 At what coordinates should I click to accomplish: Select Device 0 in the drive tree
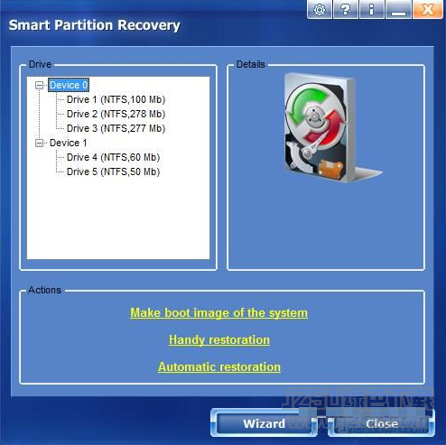coord(69,85)
